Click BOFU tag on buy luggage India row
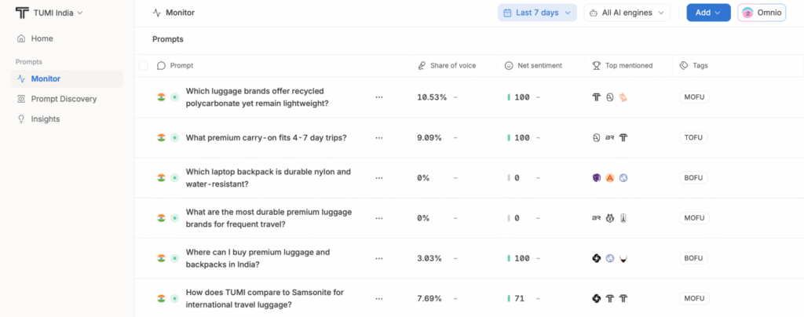This screenshot has height=317, width=804. pyautogui.click(x=694, y=259)
